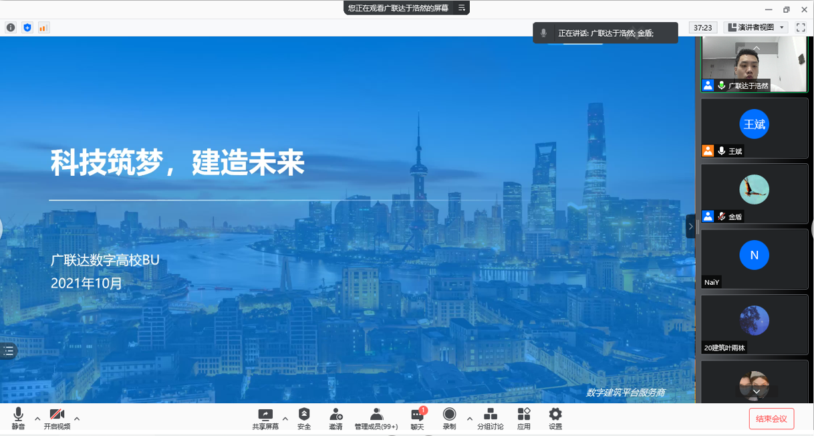
Task: Open the 演讲者视图 view dropdown
Action: point(757,27)
